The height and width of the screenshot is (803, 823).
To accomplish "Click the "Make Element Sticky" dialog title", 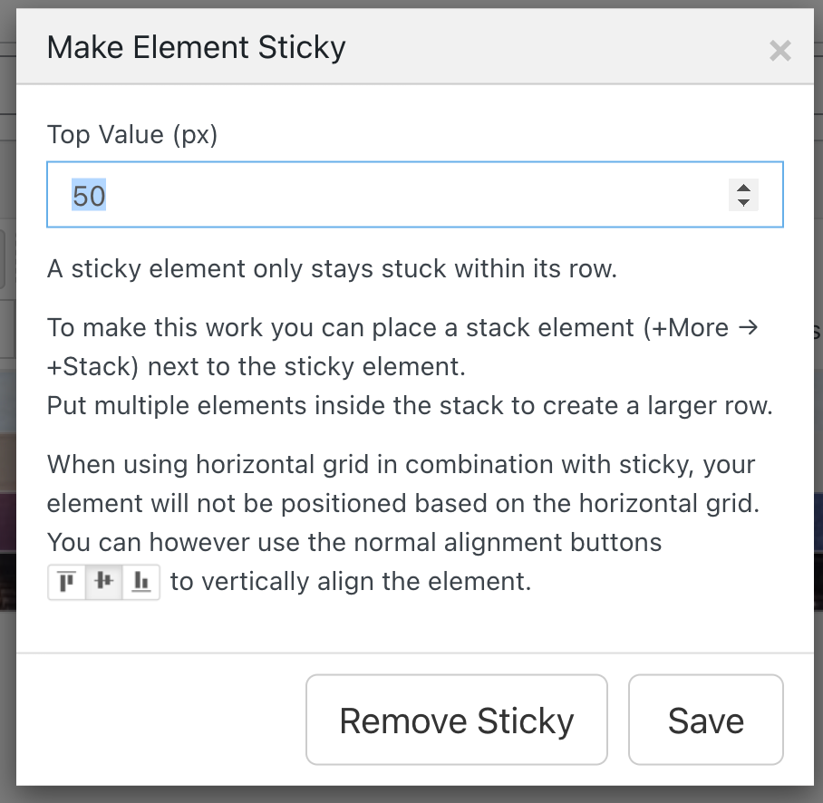I will [x=196, y=47].
